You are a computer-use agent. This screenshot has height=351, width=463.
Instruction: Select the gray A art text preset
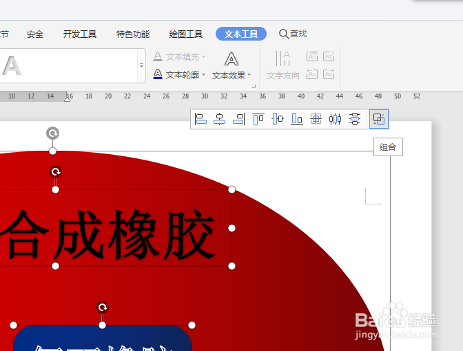click(12, 65)
